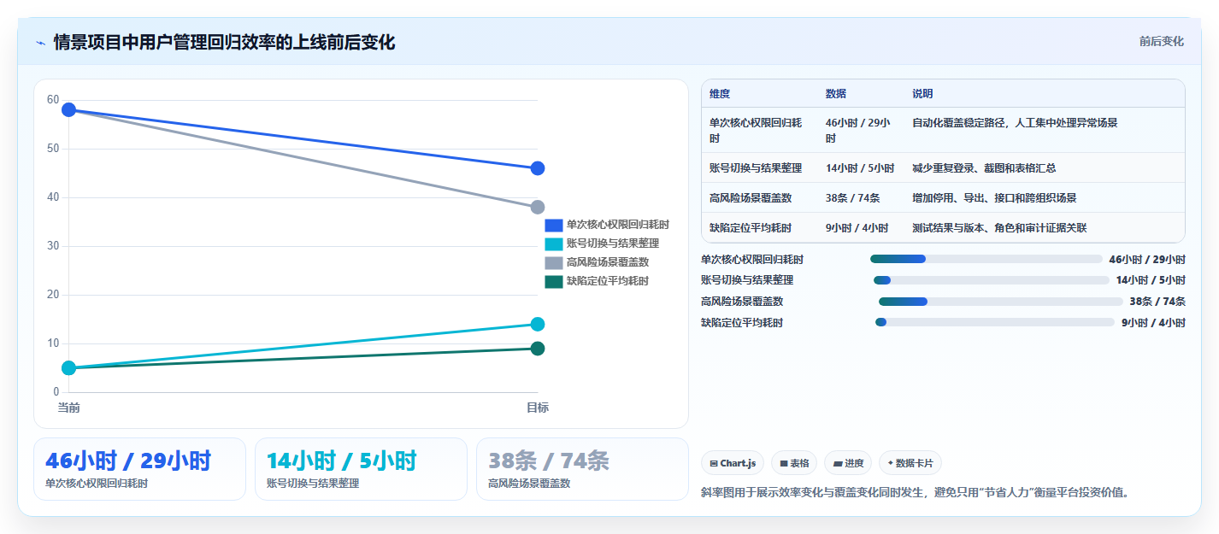
Task: Click the 目标 x-axis label
Action: 538,408
